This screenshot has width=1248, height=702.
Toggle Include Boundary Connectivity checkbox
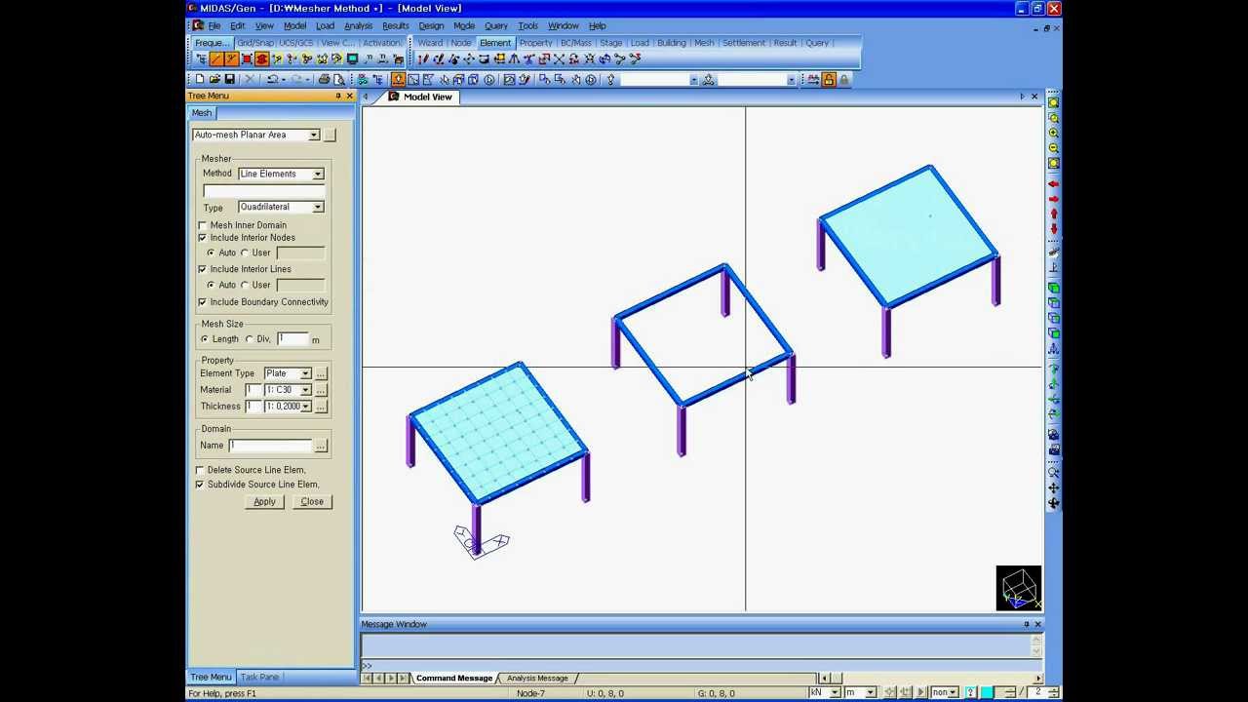click(x=203, y=302)
